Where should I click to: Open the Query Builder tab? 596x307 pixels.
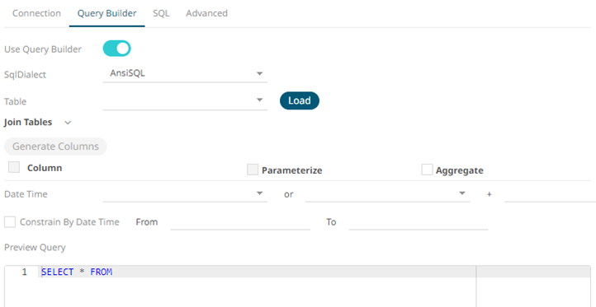pos(106,13)
